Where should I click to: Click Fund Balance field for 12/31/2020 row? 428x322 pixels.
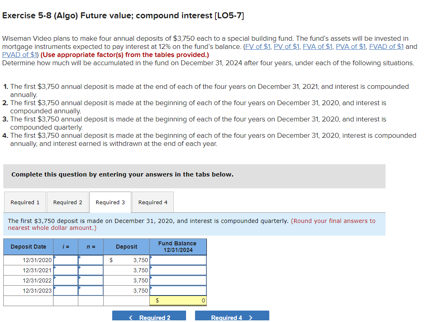pos(178,260)
